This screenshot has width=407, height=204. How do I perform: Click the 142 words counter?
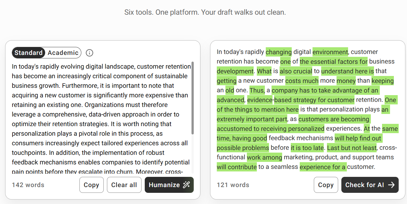pos(28,185)
